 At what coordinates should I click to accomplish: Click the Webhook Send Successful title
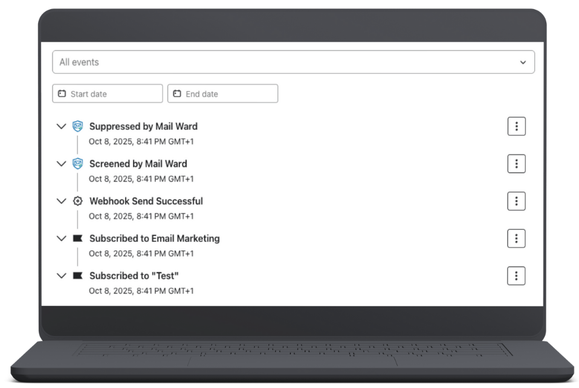point(146,201)
